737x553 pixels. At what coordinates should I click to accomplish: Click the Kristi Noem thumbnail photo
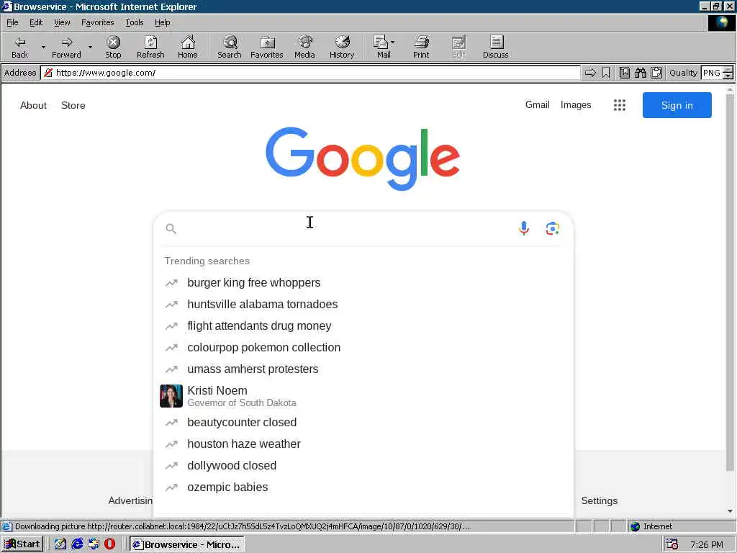[x=171, y=396]
